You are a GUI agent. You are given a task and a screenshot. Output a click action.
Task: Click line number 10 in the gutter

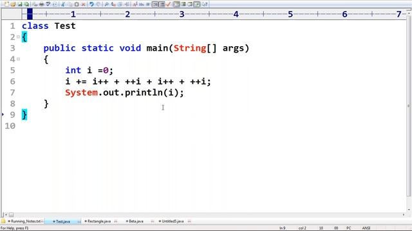(10, 126)
